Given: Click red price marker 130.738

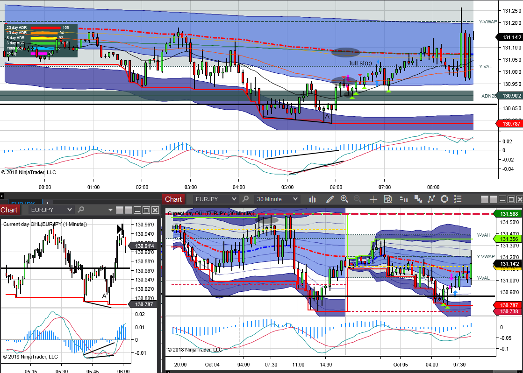Looking at the screenshot, I should click(x=506, y=311).
